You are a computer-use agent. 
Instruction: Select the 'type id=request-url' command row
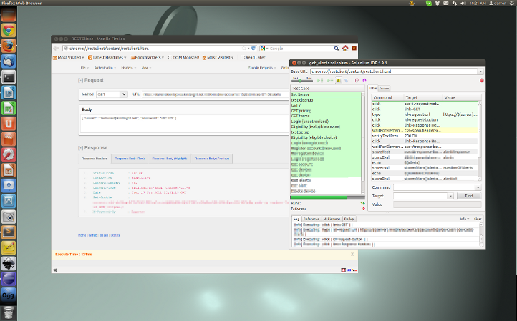tap(425, 114)
